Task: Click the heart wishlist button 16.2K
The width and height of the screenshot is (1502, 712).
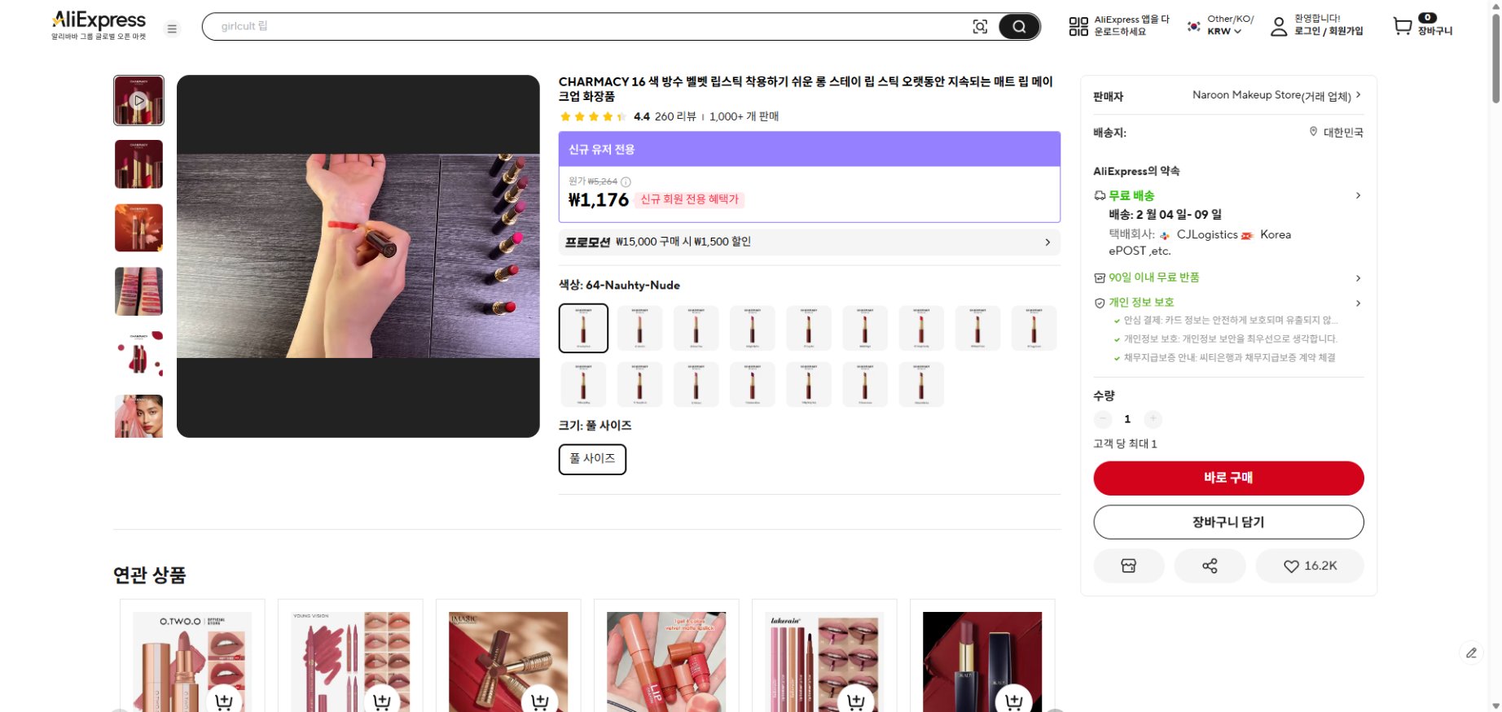Action: pos(1310,566)
